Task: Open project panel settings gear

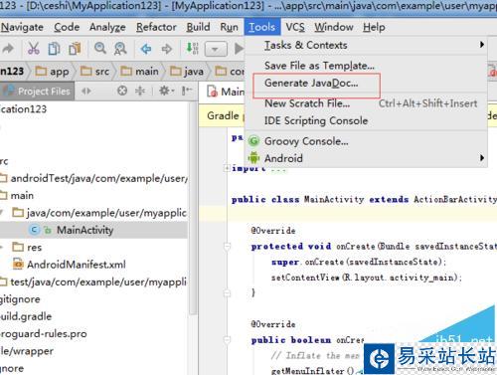Action: [x=166, y=91]
